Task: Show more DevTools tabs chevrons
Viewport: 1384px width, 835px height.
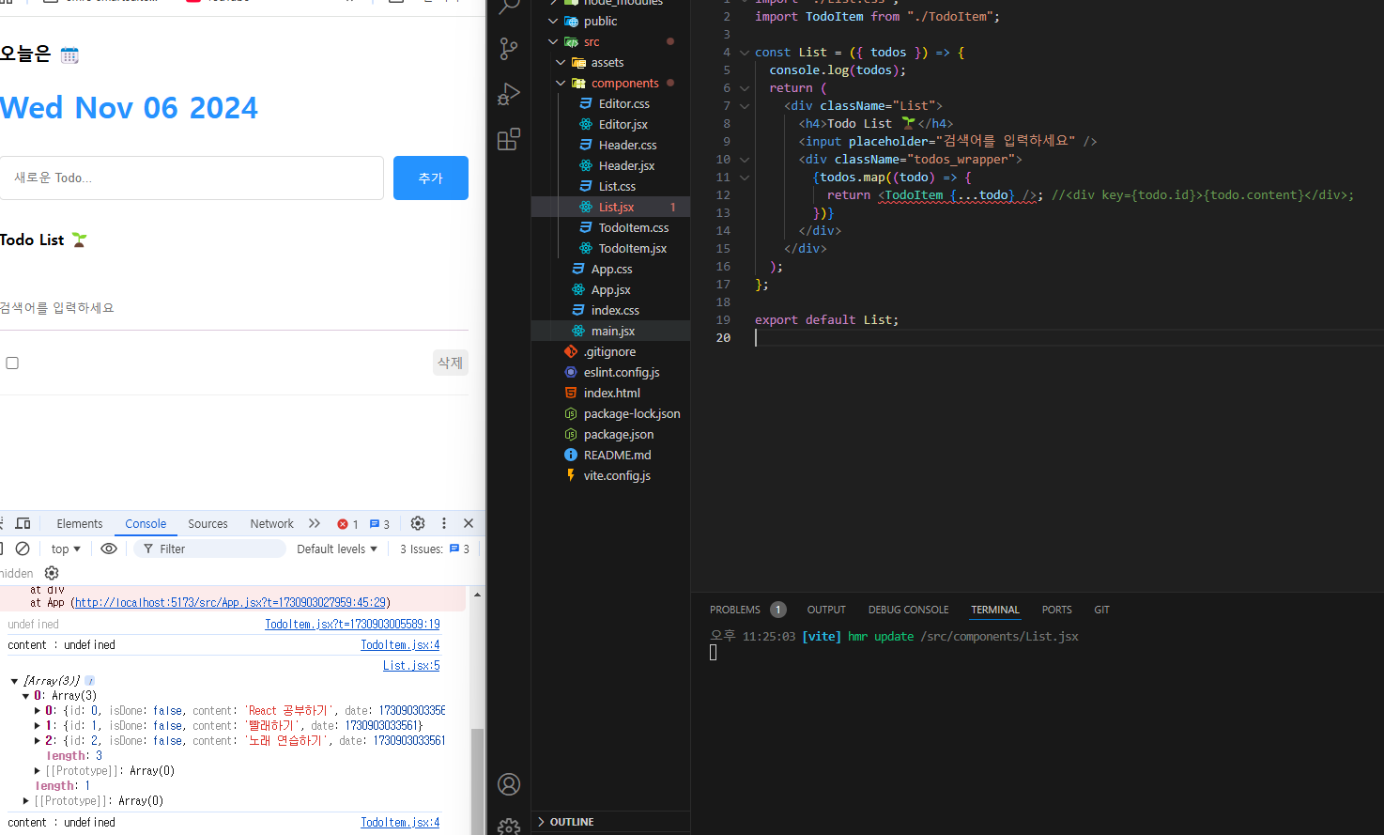Action: click(x=315, y=523)
